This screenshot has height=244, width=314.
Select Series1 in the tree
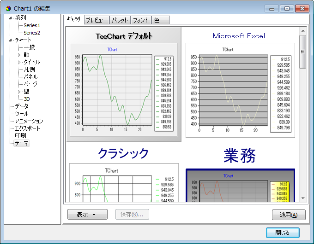point(32,25)
